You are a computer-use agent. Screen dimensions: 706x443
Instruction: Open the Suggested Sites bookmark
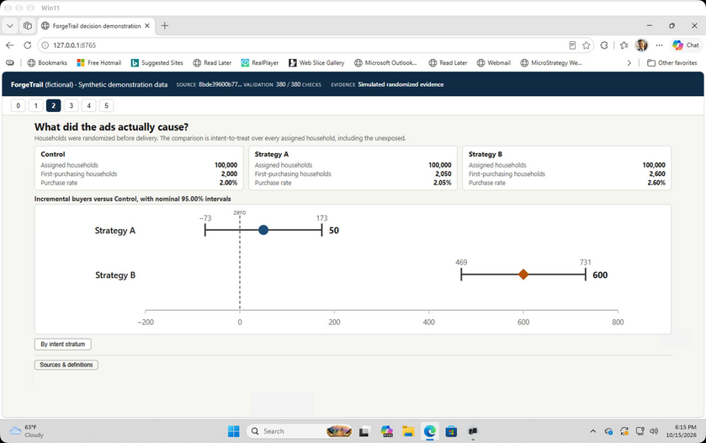tap(157, 62)
